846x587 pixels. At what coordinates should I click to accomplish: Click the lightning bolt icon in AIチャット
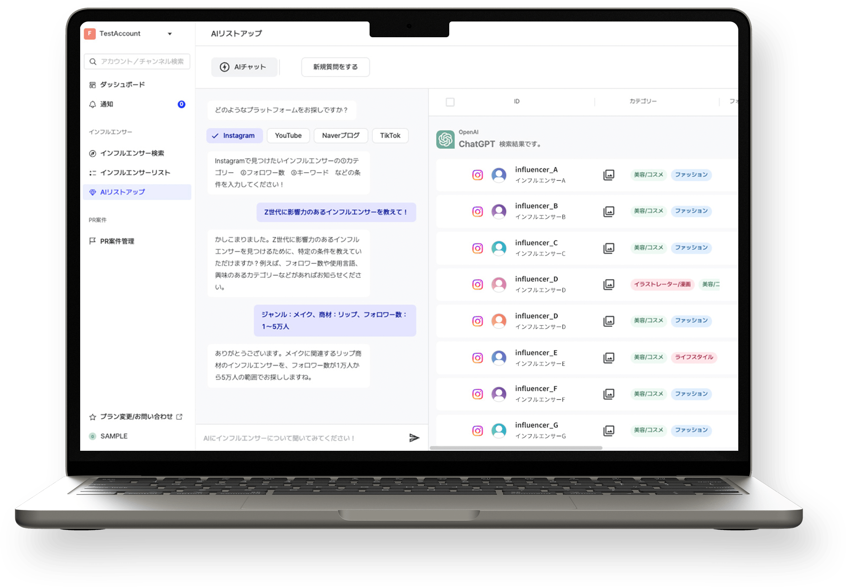click(x=225, y=67)
